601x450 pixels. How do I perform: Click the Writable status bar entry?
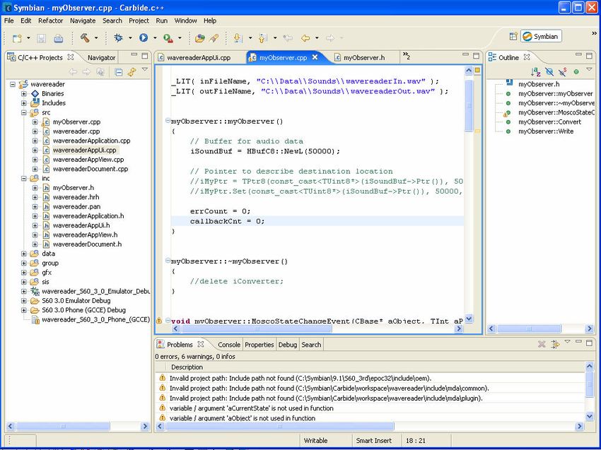click(x=315, y=440)
